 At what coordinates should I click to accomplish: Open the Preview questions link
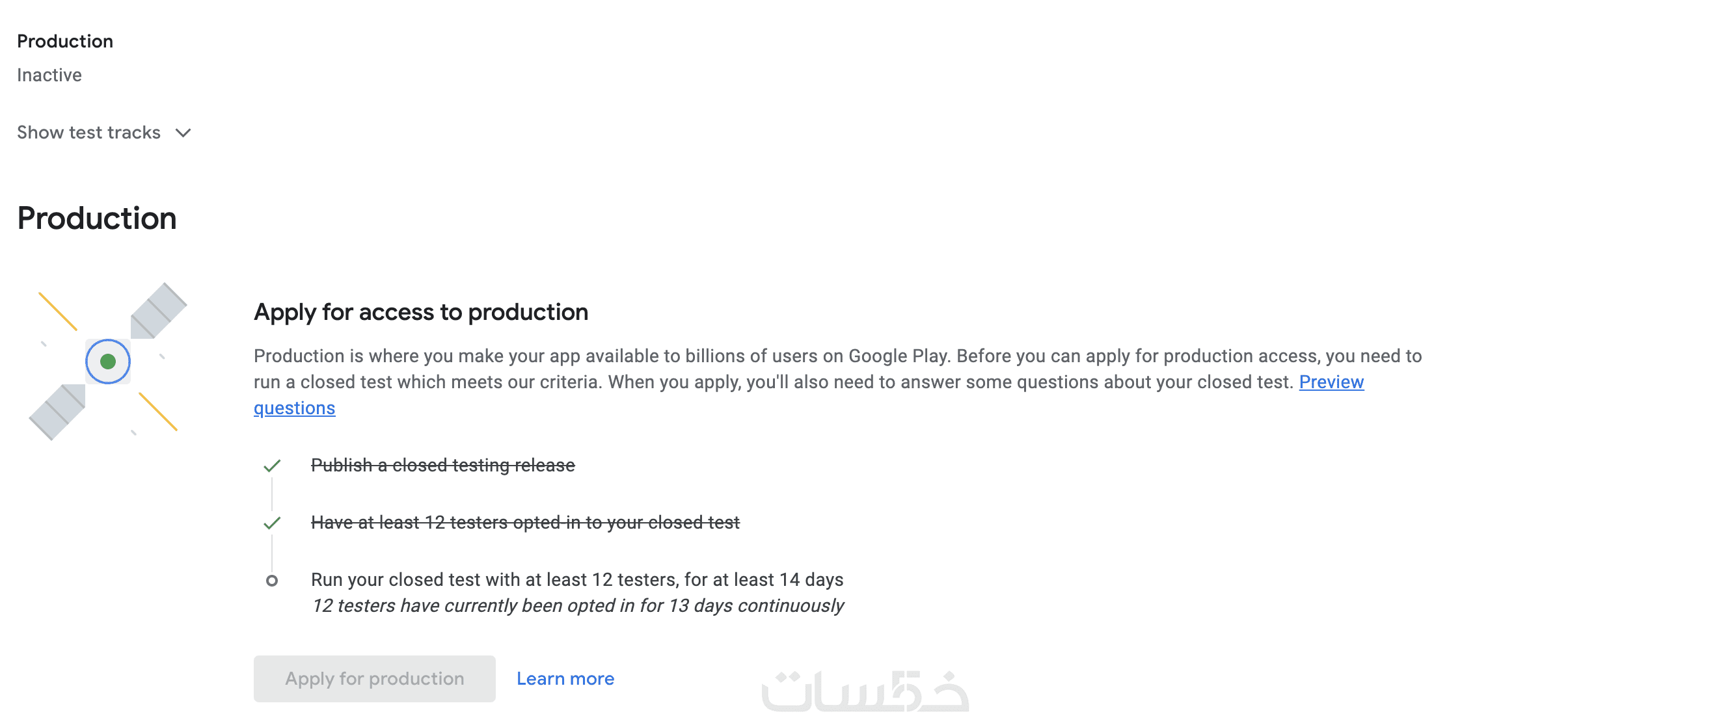click(x=1331, y=382)
